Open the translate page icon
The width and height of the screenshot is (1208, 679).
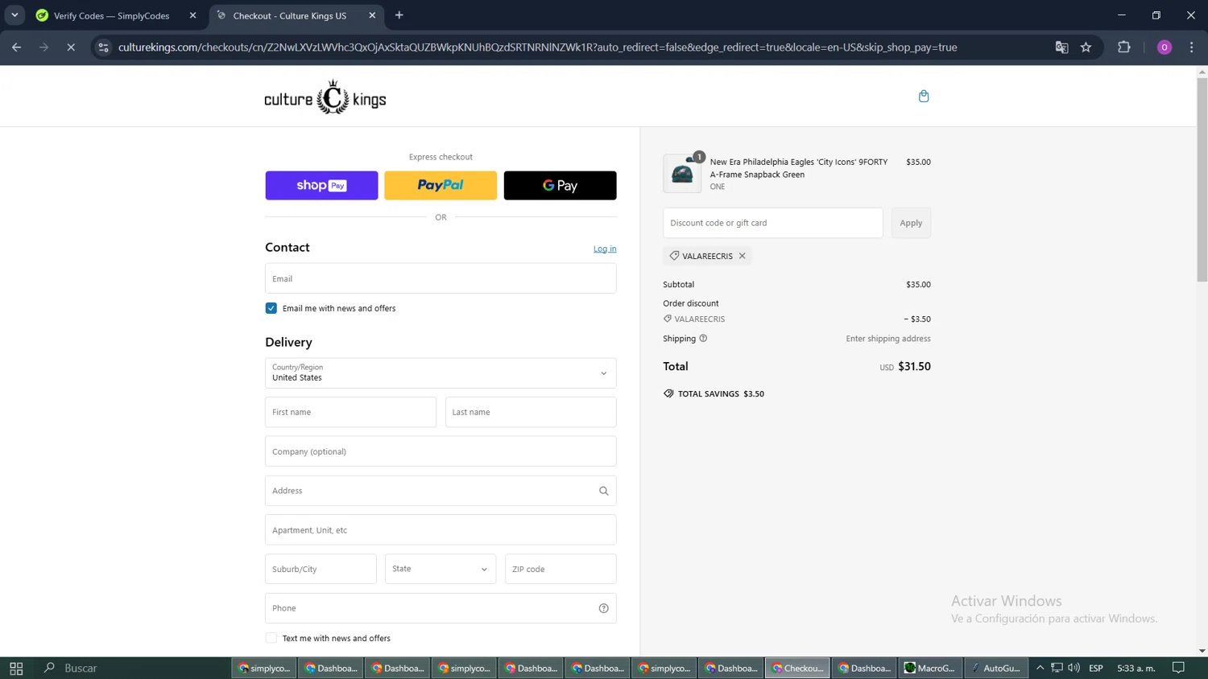pyautogui.click(x=1061, y=47)
